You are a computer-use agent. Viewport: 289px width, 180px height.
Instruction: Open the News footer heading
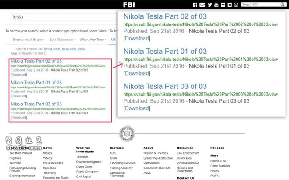48,148
